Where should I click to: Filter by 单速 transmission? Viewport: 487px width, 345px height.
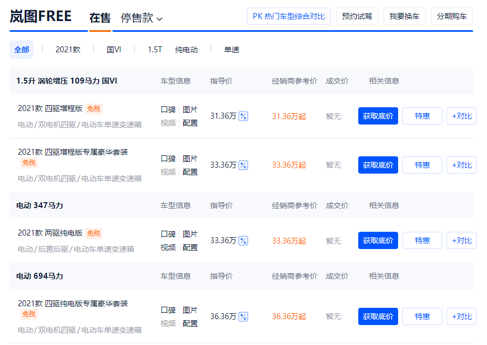click(x=232, y=50)
